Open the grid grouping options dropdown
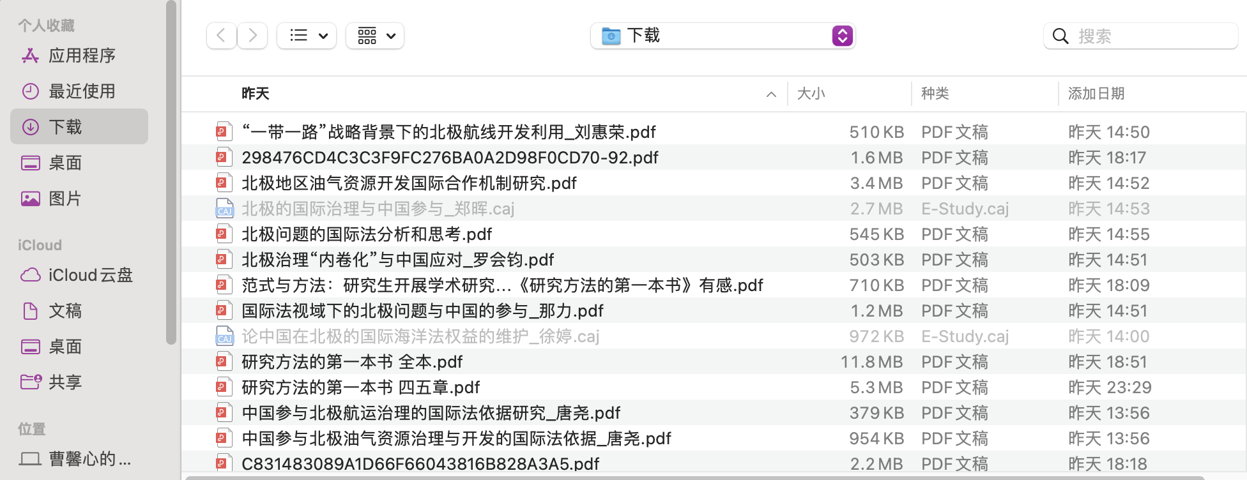The width and height of the screenshot is (1247, 480). click(375, 36)
